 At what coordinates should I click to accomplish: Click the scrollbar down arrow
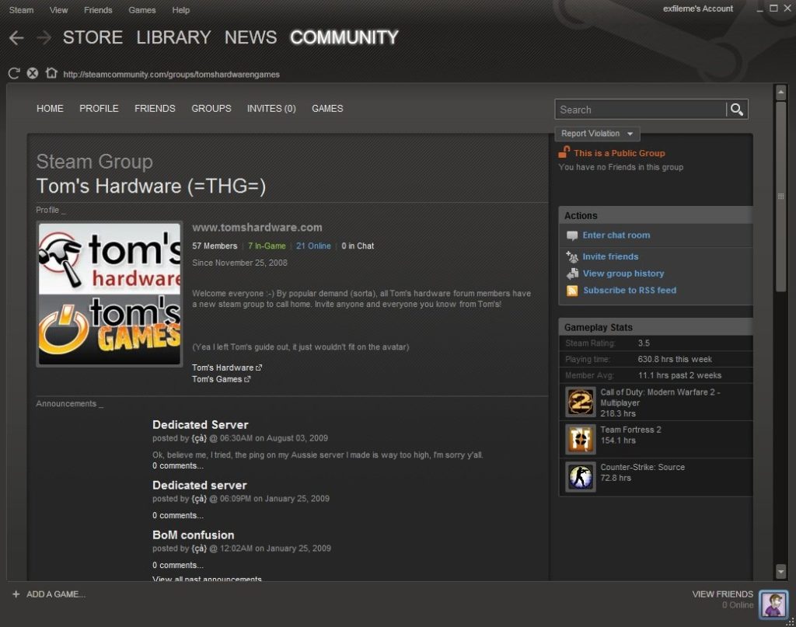click(780, 571)
